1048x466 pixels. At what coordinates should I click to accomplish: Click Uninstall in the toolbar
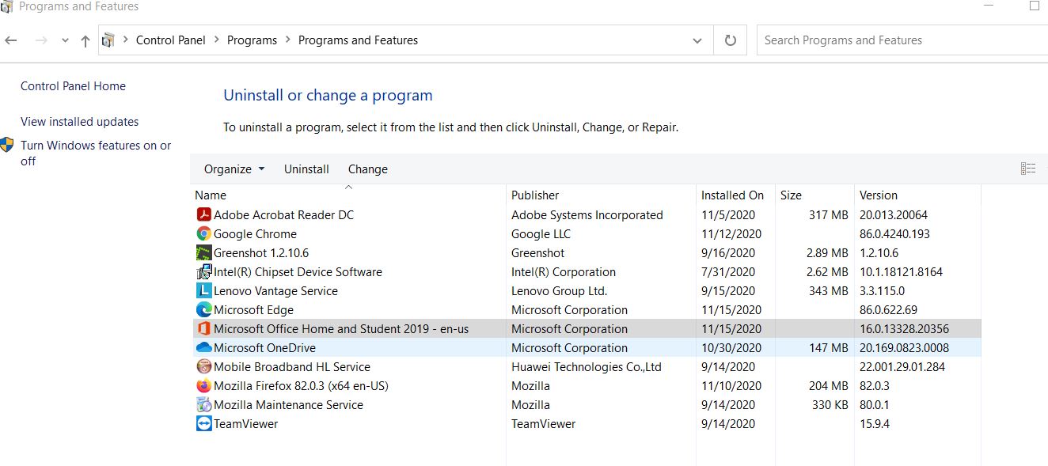(306, 169)
